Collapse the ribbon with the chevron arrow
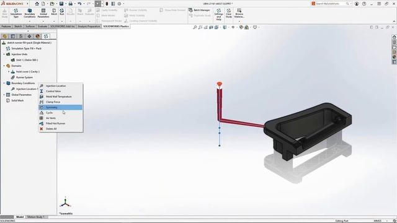Viewport: 397px width, 223px height. [x=394, y=22]
